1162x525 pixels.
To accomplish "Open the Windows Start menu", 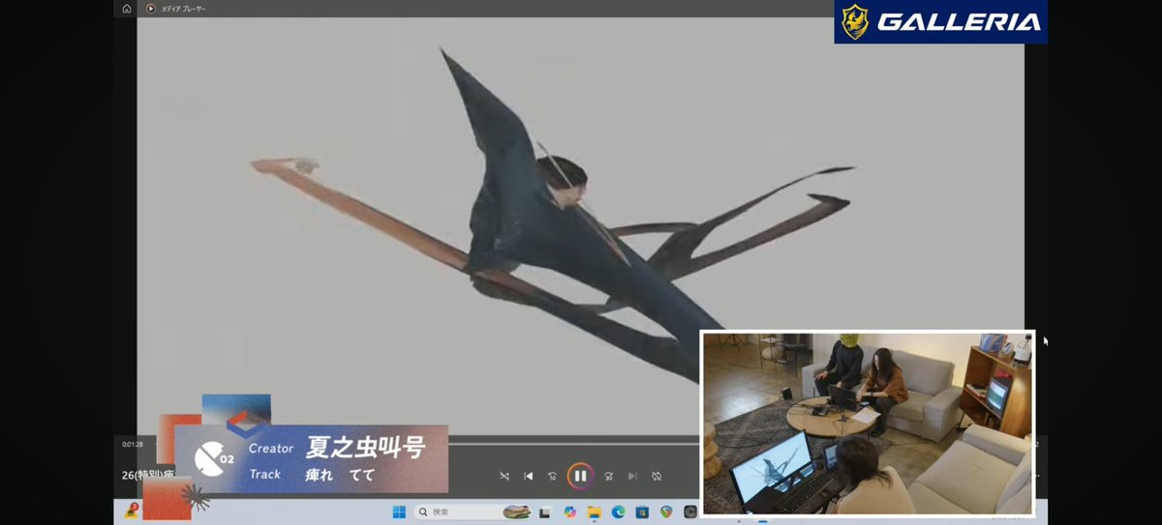I will pos(399,512).
